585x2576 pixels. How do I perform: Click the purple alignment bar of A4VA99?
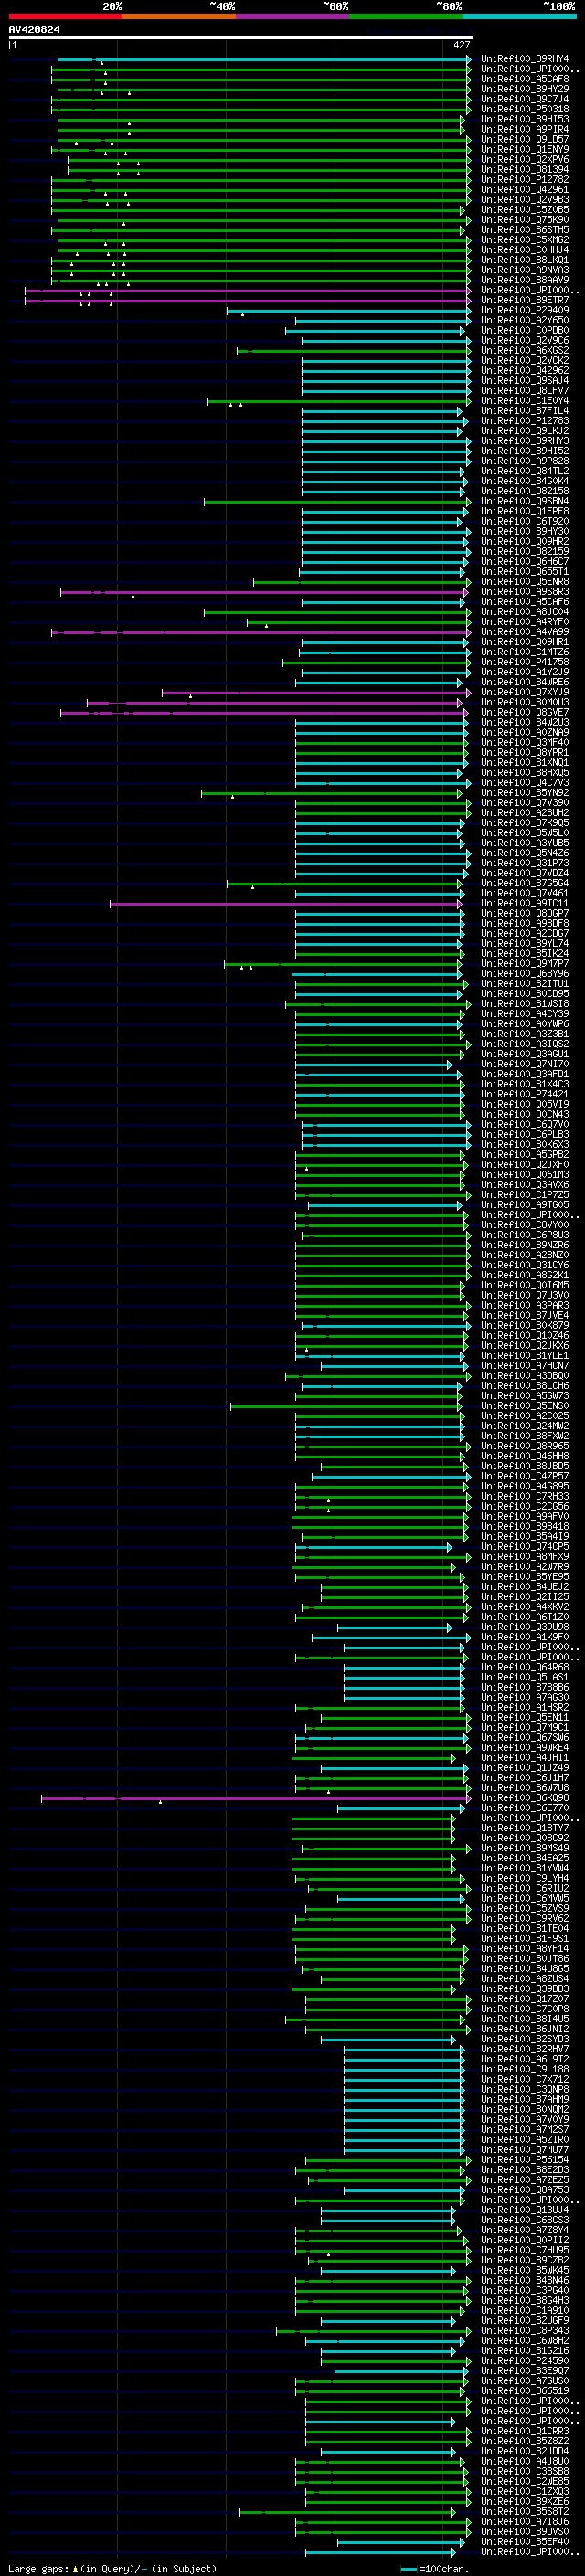pos(261,632)
